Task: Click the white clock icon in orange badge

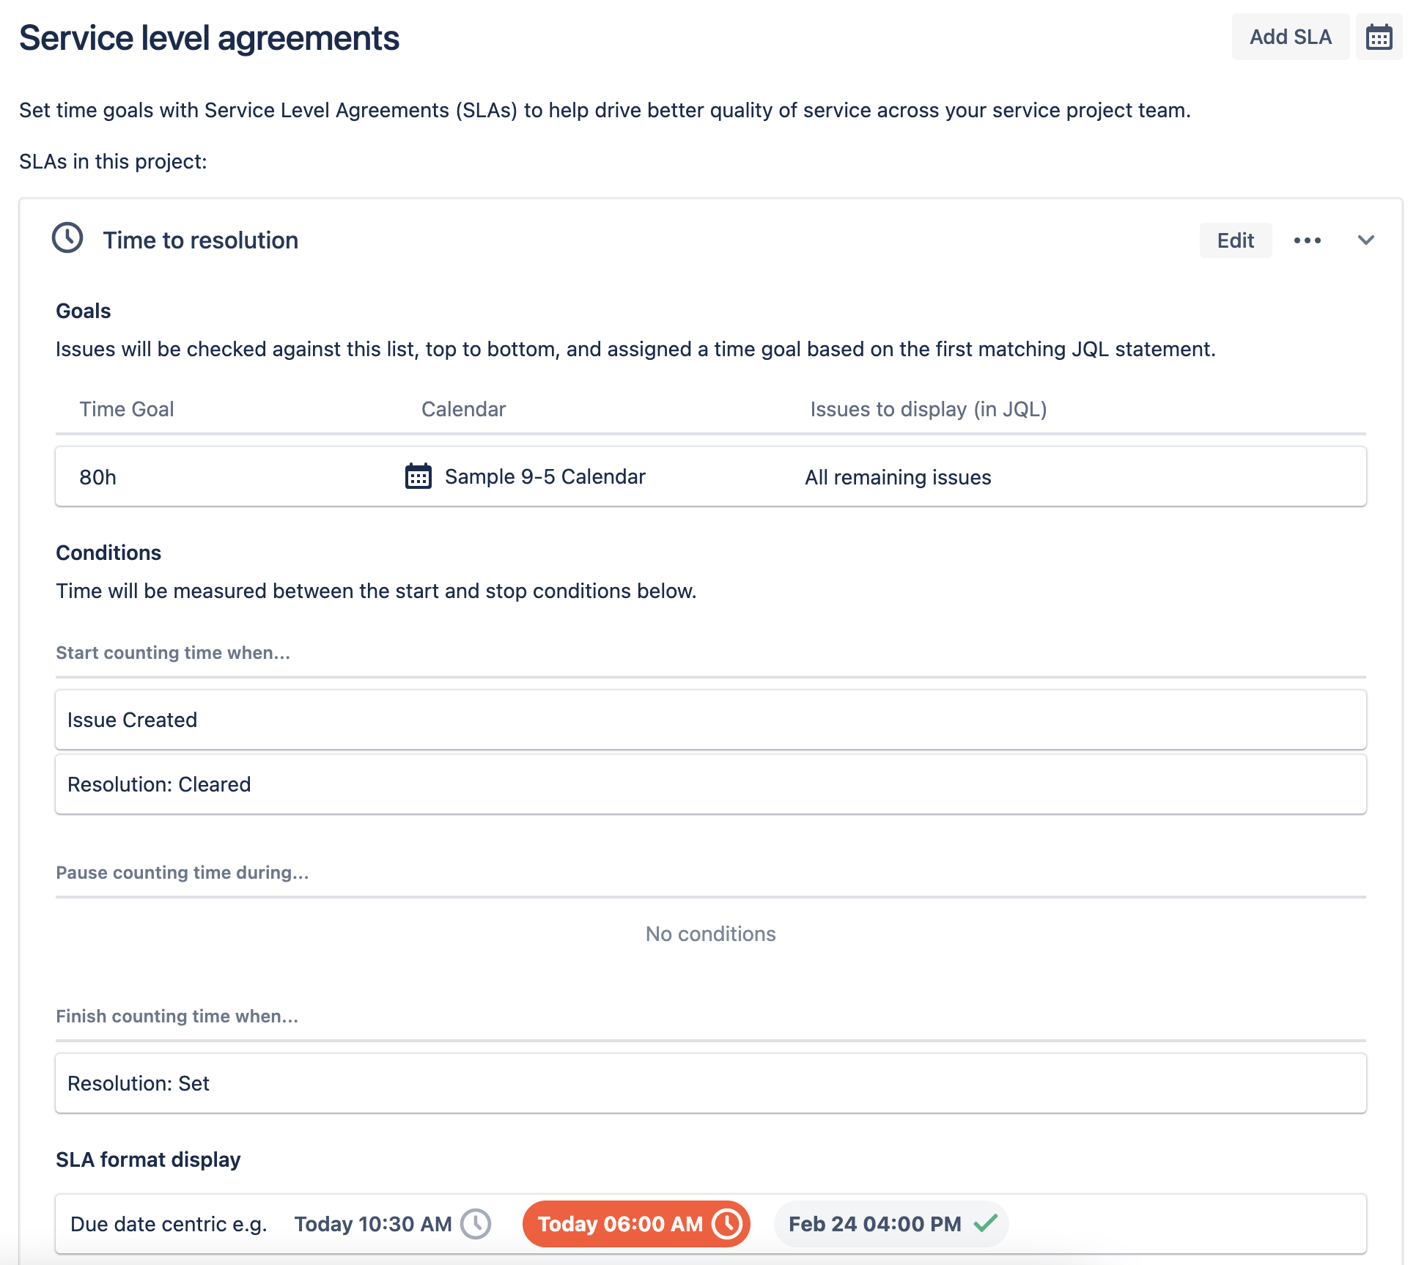Action: point(728,1223)
